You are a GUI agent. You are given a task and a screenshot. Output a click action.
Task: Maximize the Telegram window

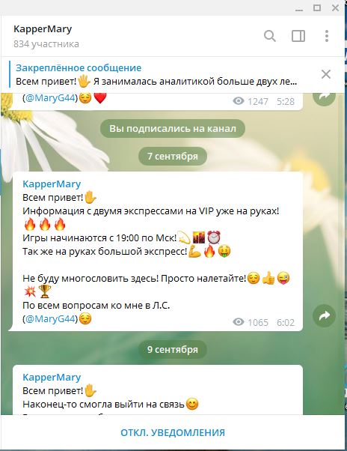[x=317, y=7]
